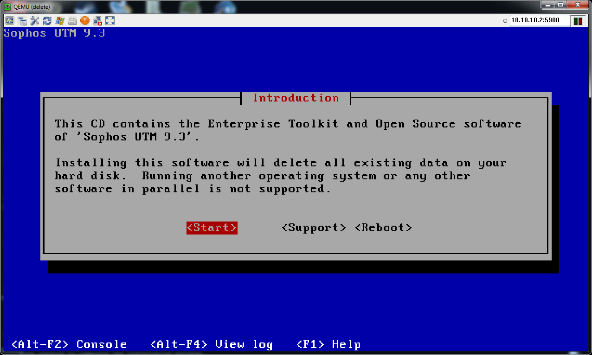Screen dimensions: 592x355
Task: Open the wrench and screwdriver options icon
Action: (x=35, y=20)
